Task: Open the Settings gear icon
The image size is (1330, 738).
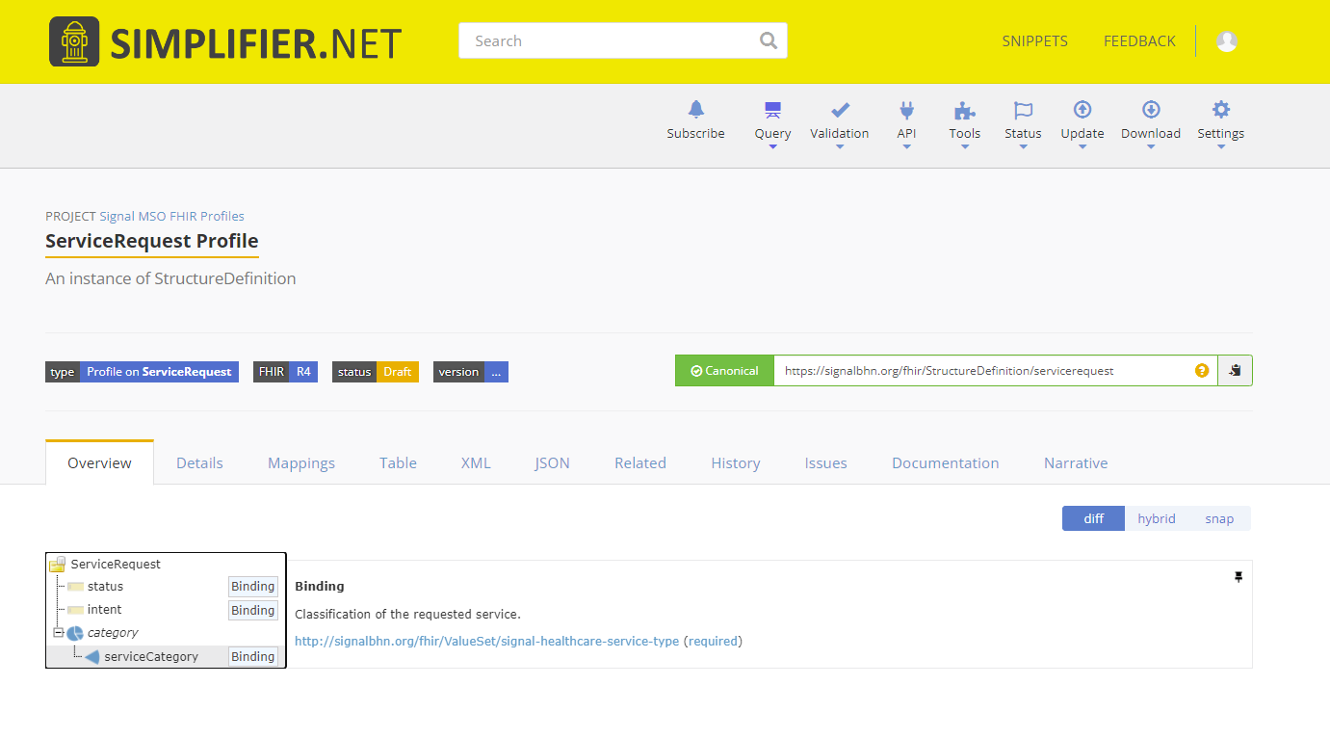Action: (x=1220, y=110)
